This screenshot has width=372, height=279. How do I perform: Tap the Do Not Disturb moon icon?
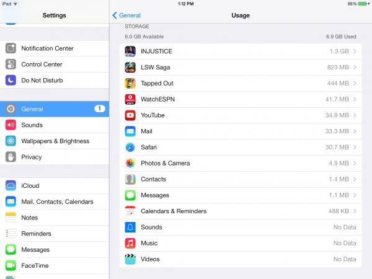(11, 80)
